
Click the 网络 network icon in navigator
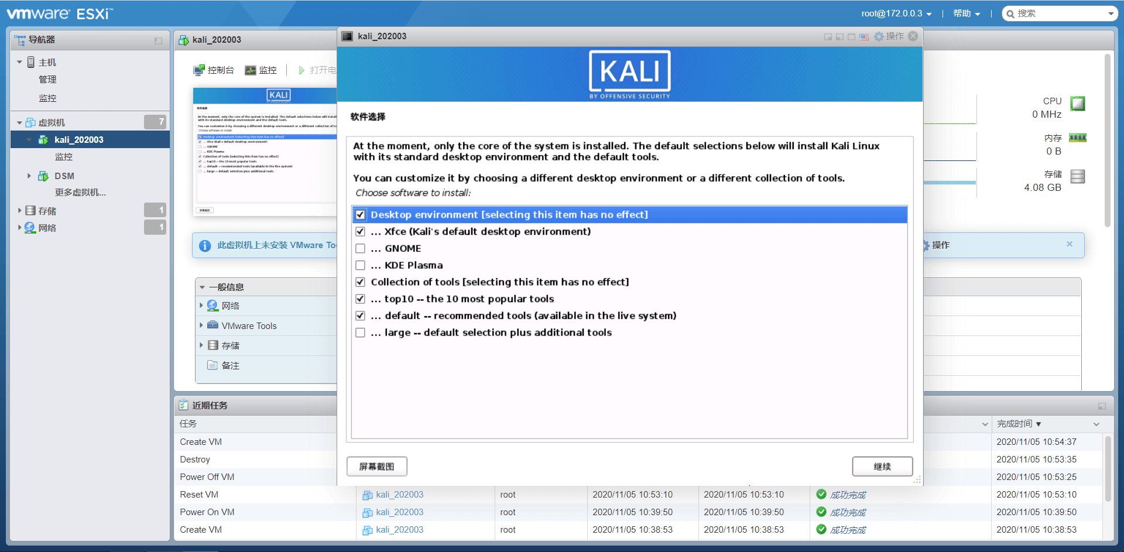coord(30,228)
